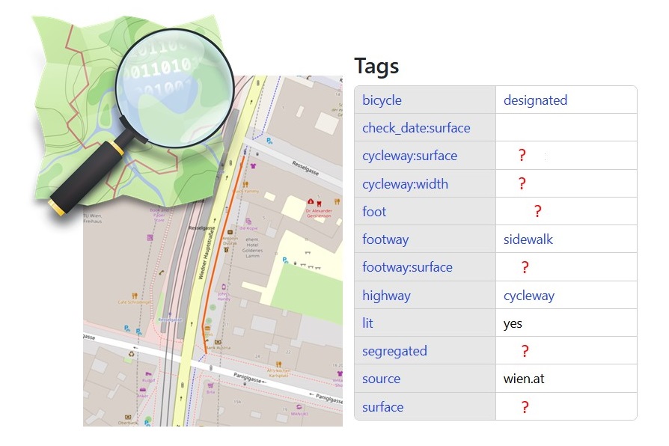Image resolution: width=669 pixels, height=446 pixels.
Task: Click the Cafe Schrödinger restaurant icon
Action: click(x=135, y=296)
